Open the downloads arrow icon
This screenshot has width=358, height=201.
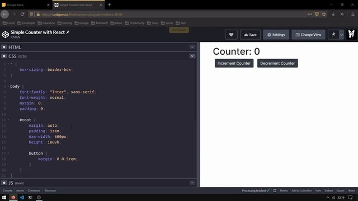333,14
